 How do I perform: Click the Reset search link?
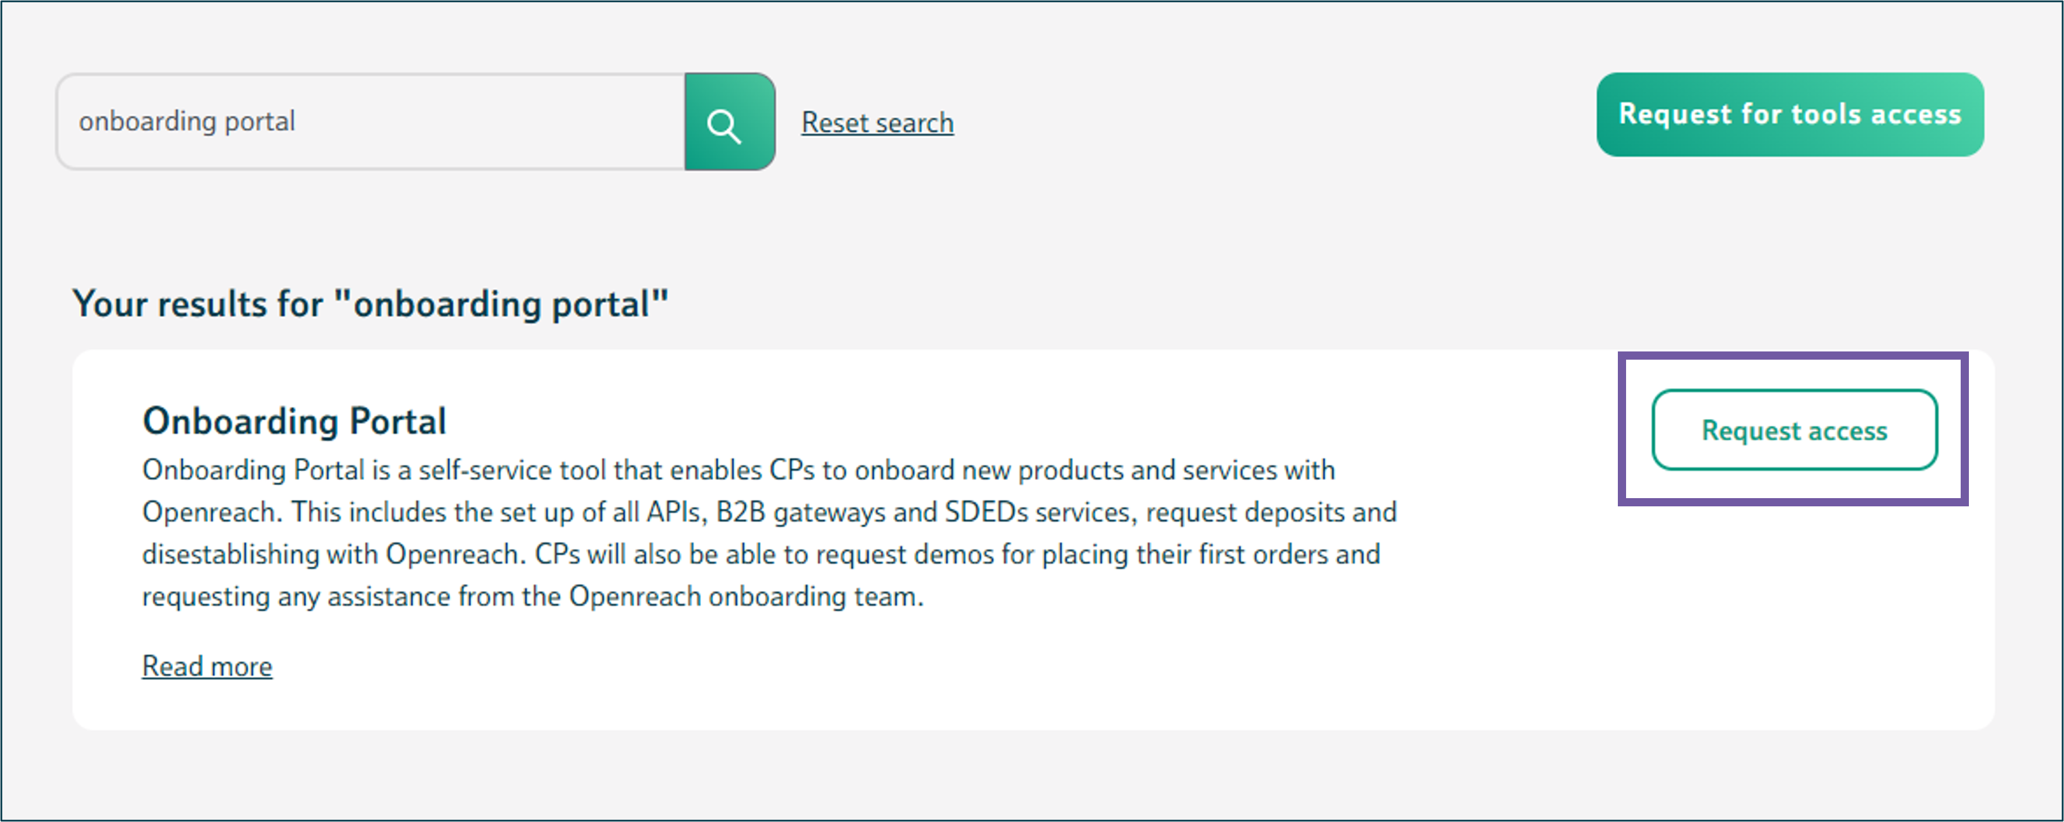coord(878,123)
